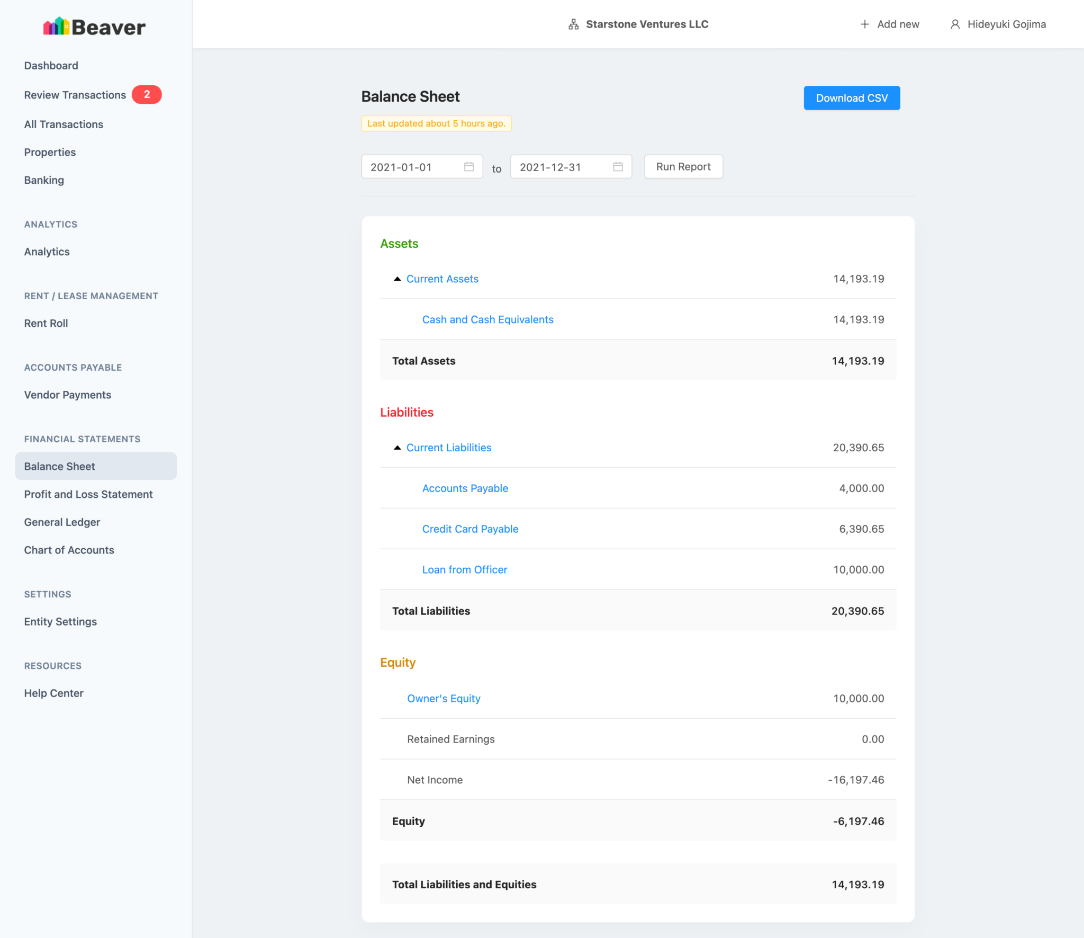Click the Beaver logo icon

pos(56,26)
